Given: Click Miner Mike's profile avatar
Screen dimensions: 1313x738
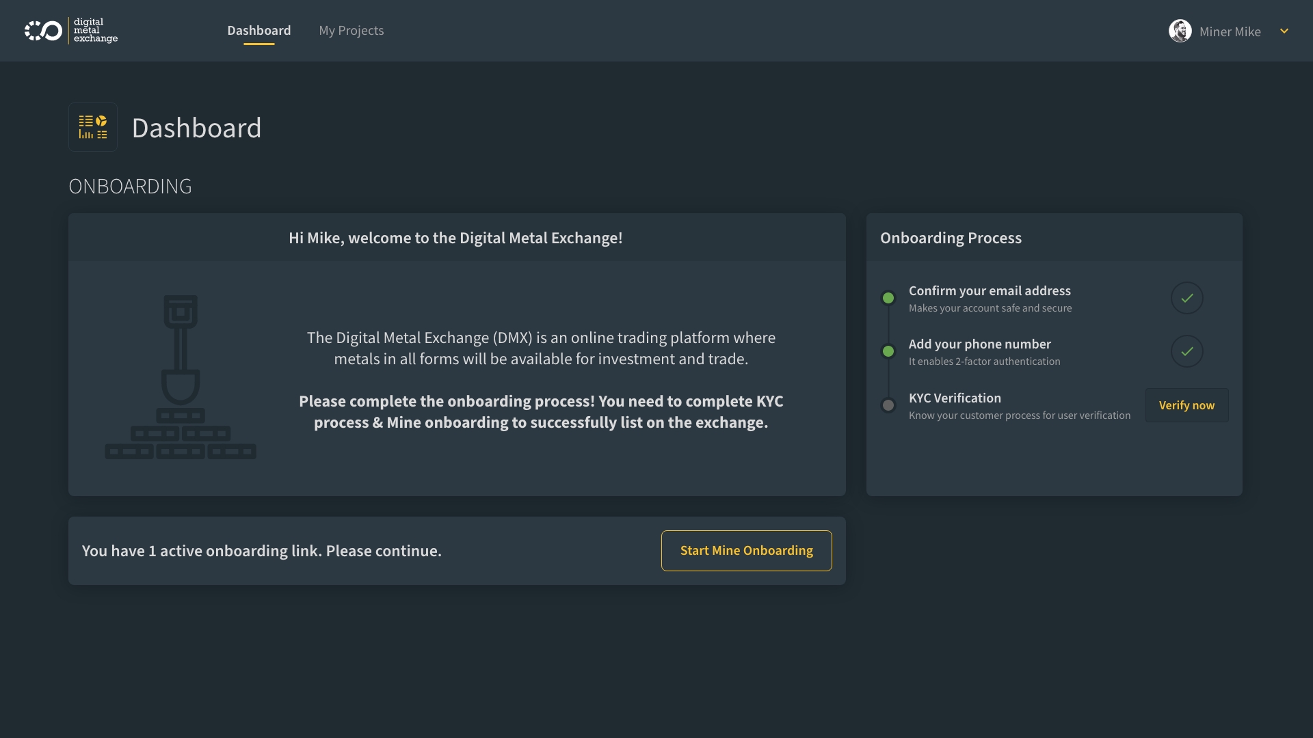Looking at the screenshot, I should (1180, 31).
